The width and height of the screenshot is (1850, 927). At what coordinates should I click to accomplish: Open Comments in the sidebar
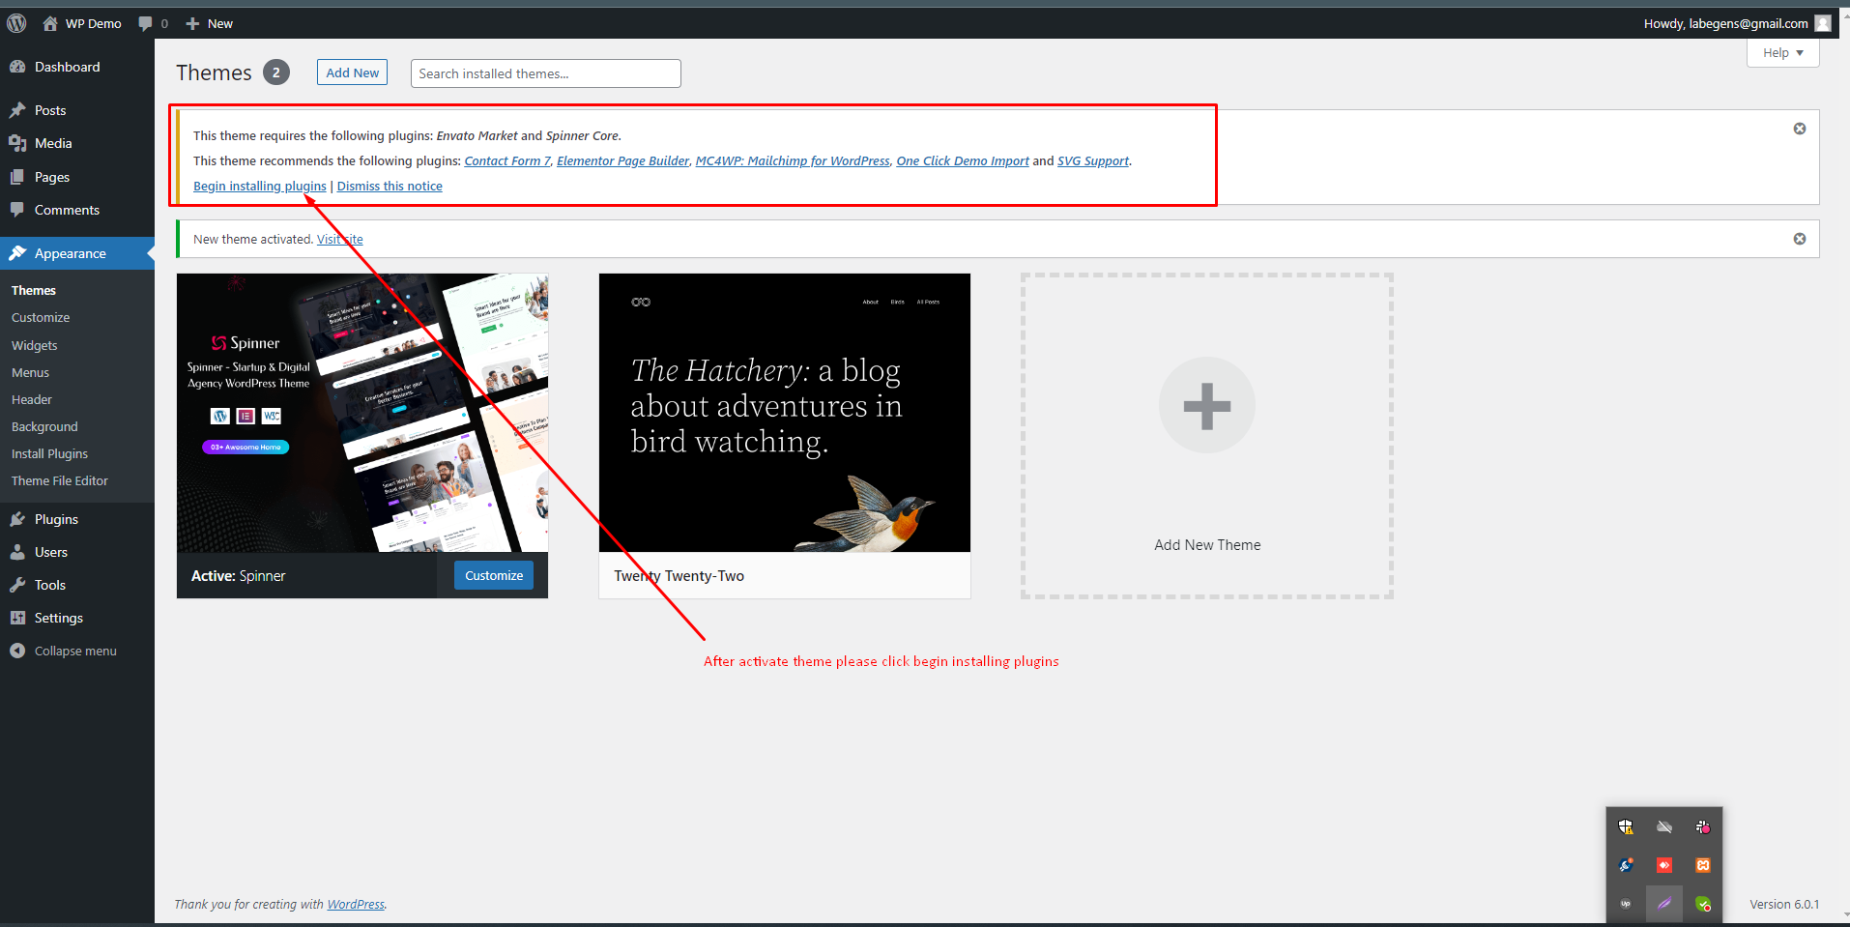point(77,210)
